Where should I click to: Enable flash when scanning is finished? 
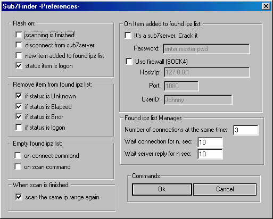click(19, 35)
